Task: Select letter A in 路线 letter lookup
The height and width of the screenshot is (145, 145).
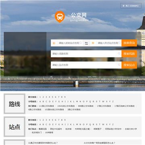Action: click(x=40, y=101)
